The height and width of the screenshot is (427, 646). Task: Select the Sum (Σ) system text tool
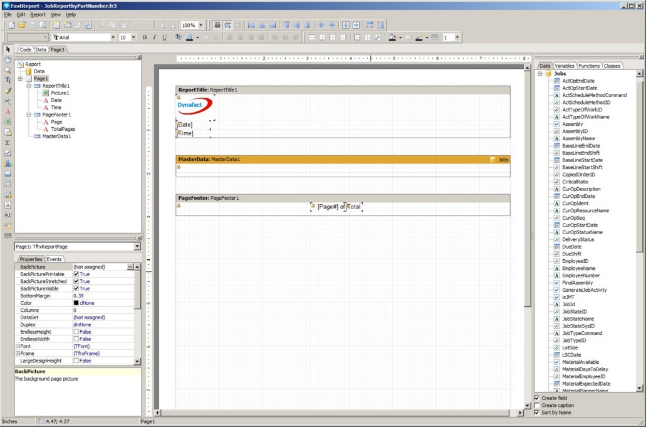click(x=8, y=142)
